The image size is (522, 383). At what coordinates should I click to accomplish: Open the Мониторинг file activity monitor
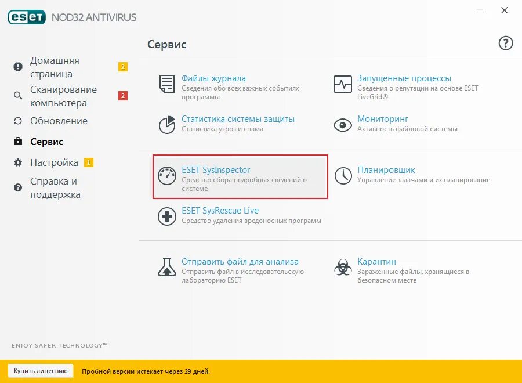[383, 120]
